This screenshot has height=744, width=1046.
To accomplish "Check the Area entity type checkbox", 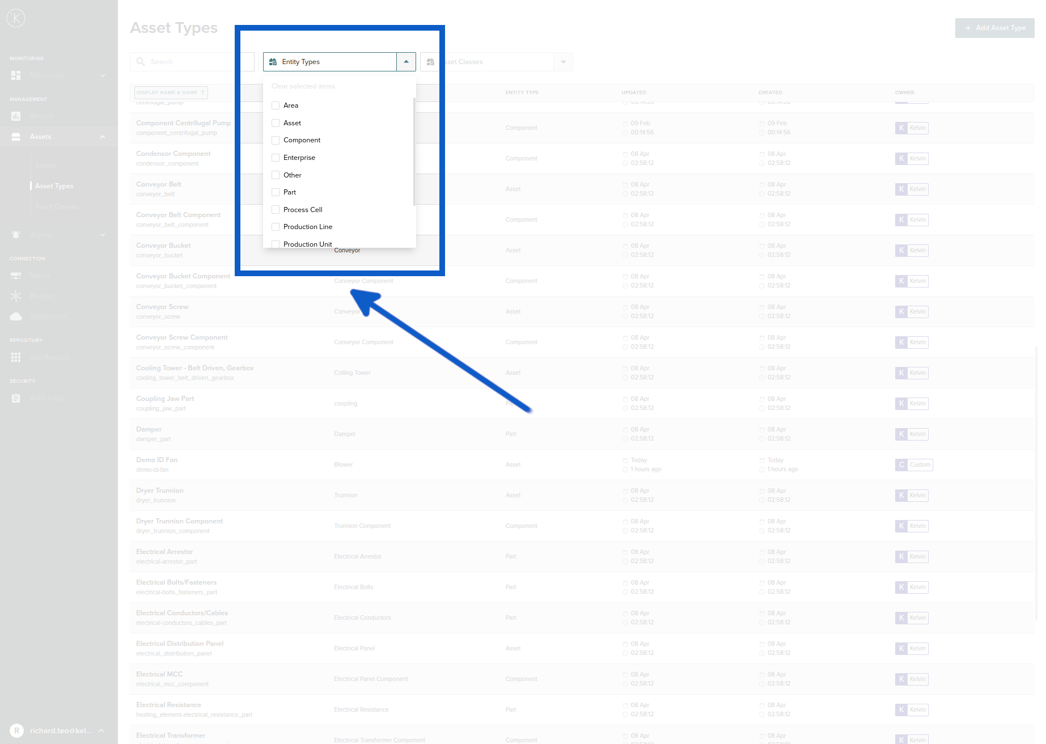I will tap(276, 105).
